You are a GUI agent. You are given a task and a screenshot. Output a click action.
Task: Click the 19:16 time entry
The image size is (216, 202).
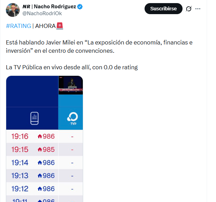coord(20,137)
